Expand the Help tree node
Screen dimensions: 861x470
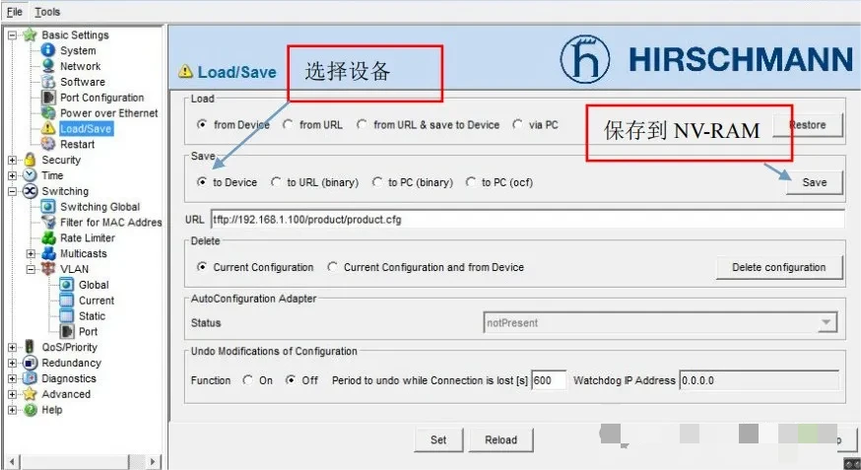point(12,410)
